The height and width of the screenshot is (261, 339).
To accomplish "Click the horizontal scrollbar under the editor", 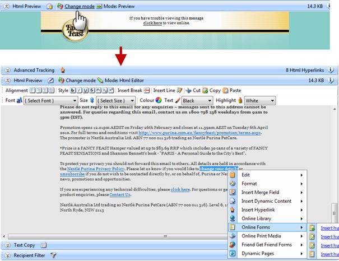I will click(x=117, y=236).
